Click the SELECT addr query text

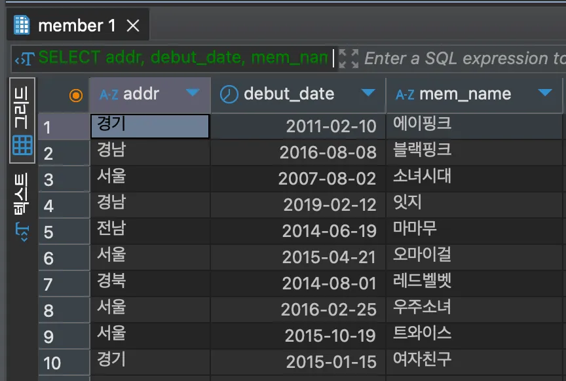click(183, 58)
